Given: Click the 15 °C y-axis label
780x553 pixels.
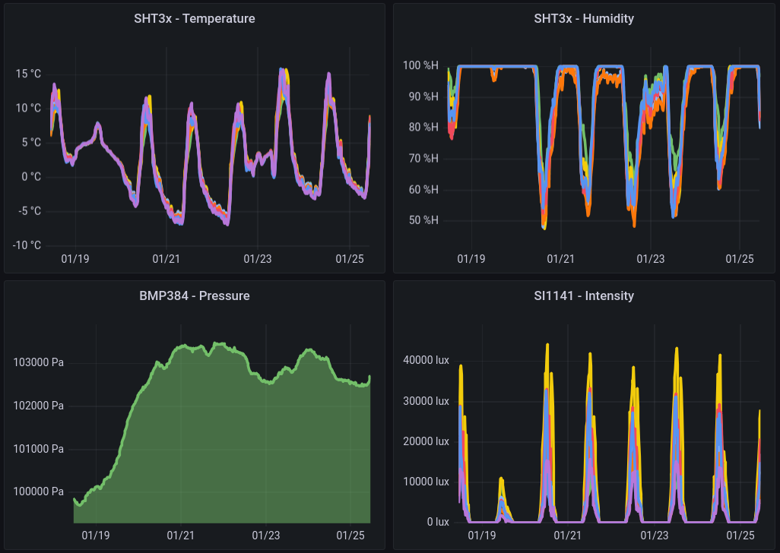Looking at the screenshot, I should 28,74.
